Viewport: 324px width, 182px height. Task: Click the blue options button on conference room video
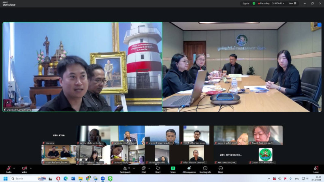pos(319,25)
